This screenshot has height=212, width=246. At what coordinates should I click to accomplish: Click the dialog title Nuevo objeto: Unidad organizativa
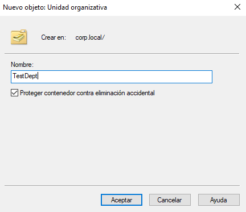pyautogui.click(x=55, y=7)
